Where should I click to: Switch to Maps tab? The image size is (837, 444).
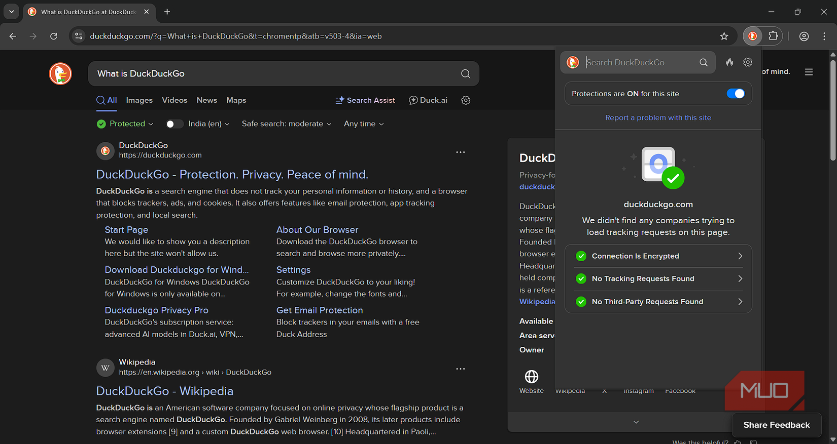pyautogui.click(x=236, y=100)
